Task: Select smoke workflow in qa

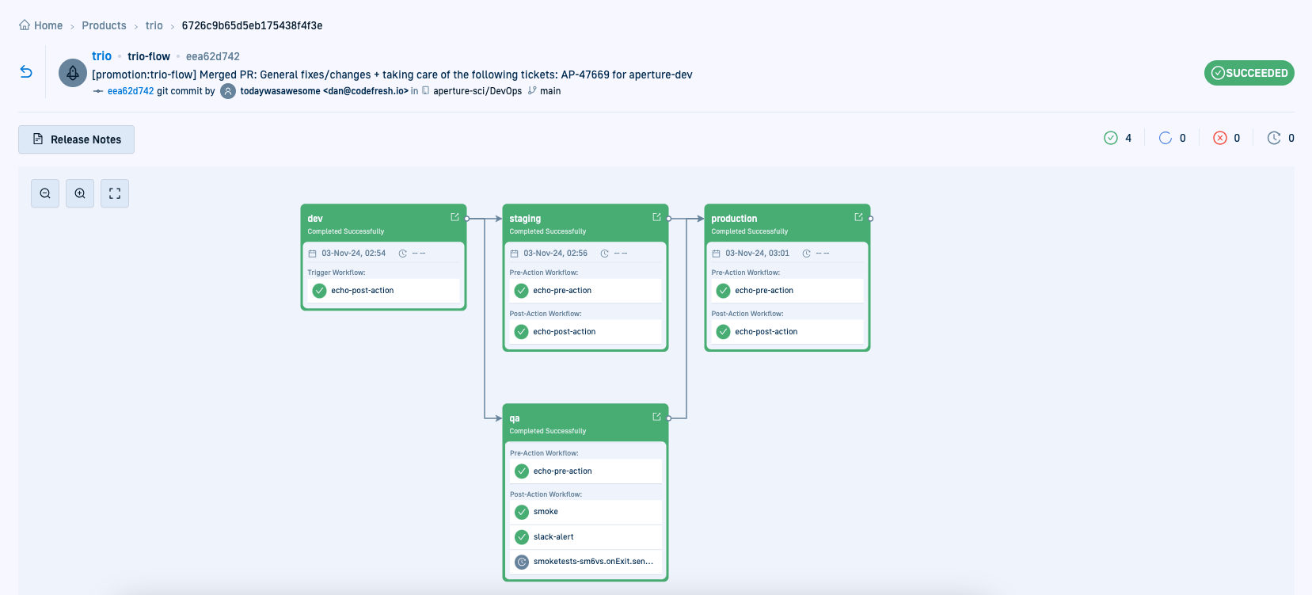Action: [546, 512]
